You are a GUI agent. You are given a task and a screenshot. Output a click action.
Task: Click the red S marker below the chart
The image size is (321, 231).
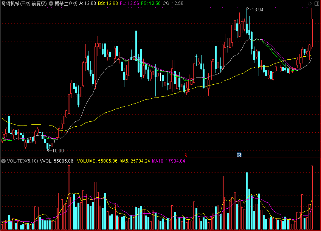coord(186,155)
